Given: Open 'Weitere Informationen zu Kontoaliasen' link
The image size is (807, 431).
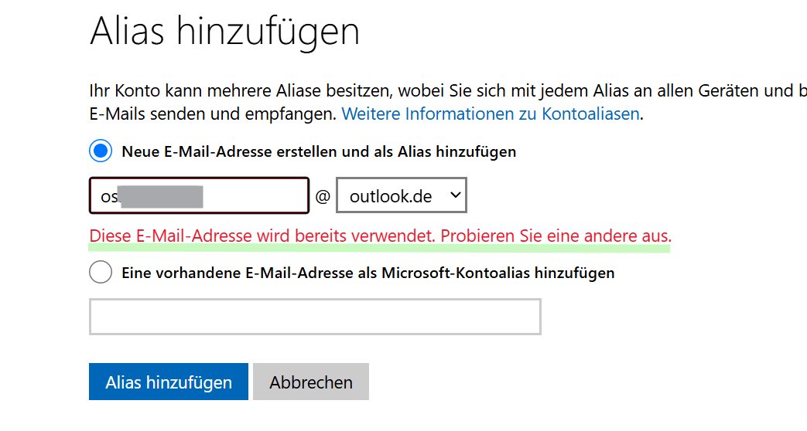Looking at the screenshot, I should [491, 114].
